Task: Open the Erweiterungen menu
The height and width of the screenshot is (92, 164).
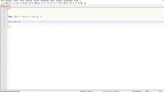Action: 68,1
